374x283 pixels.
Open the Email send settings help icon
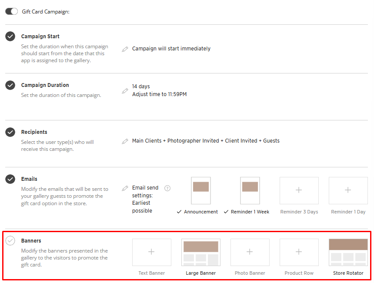tap(167, 188)
